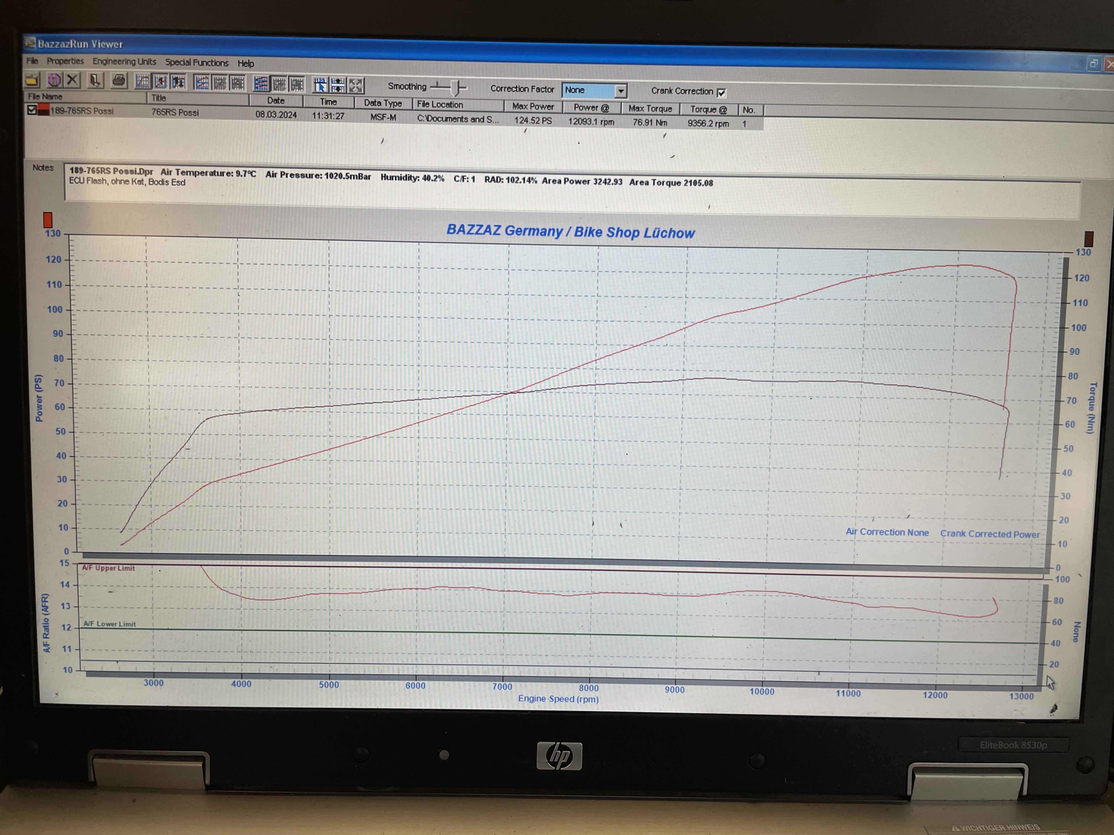Open the Special Functions menu
1114x835 pixels.
(x=196, y=62)
